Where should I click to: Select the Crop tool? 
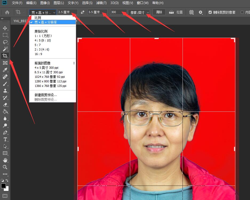(5, 56)
